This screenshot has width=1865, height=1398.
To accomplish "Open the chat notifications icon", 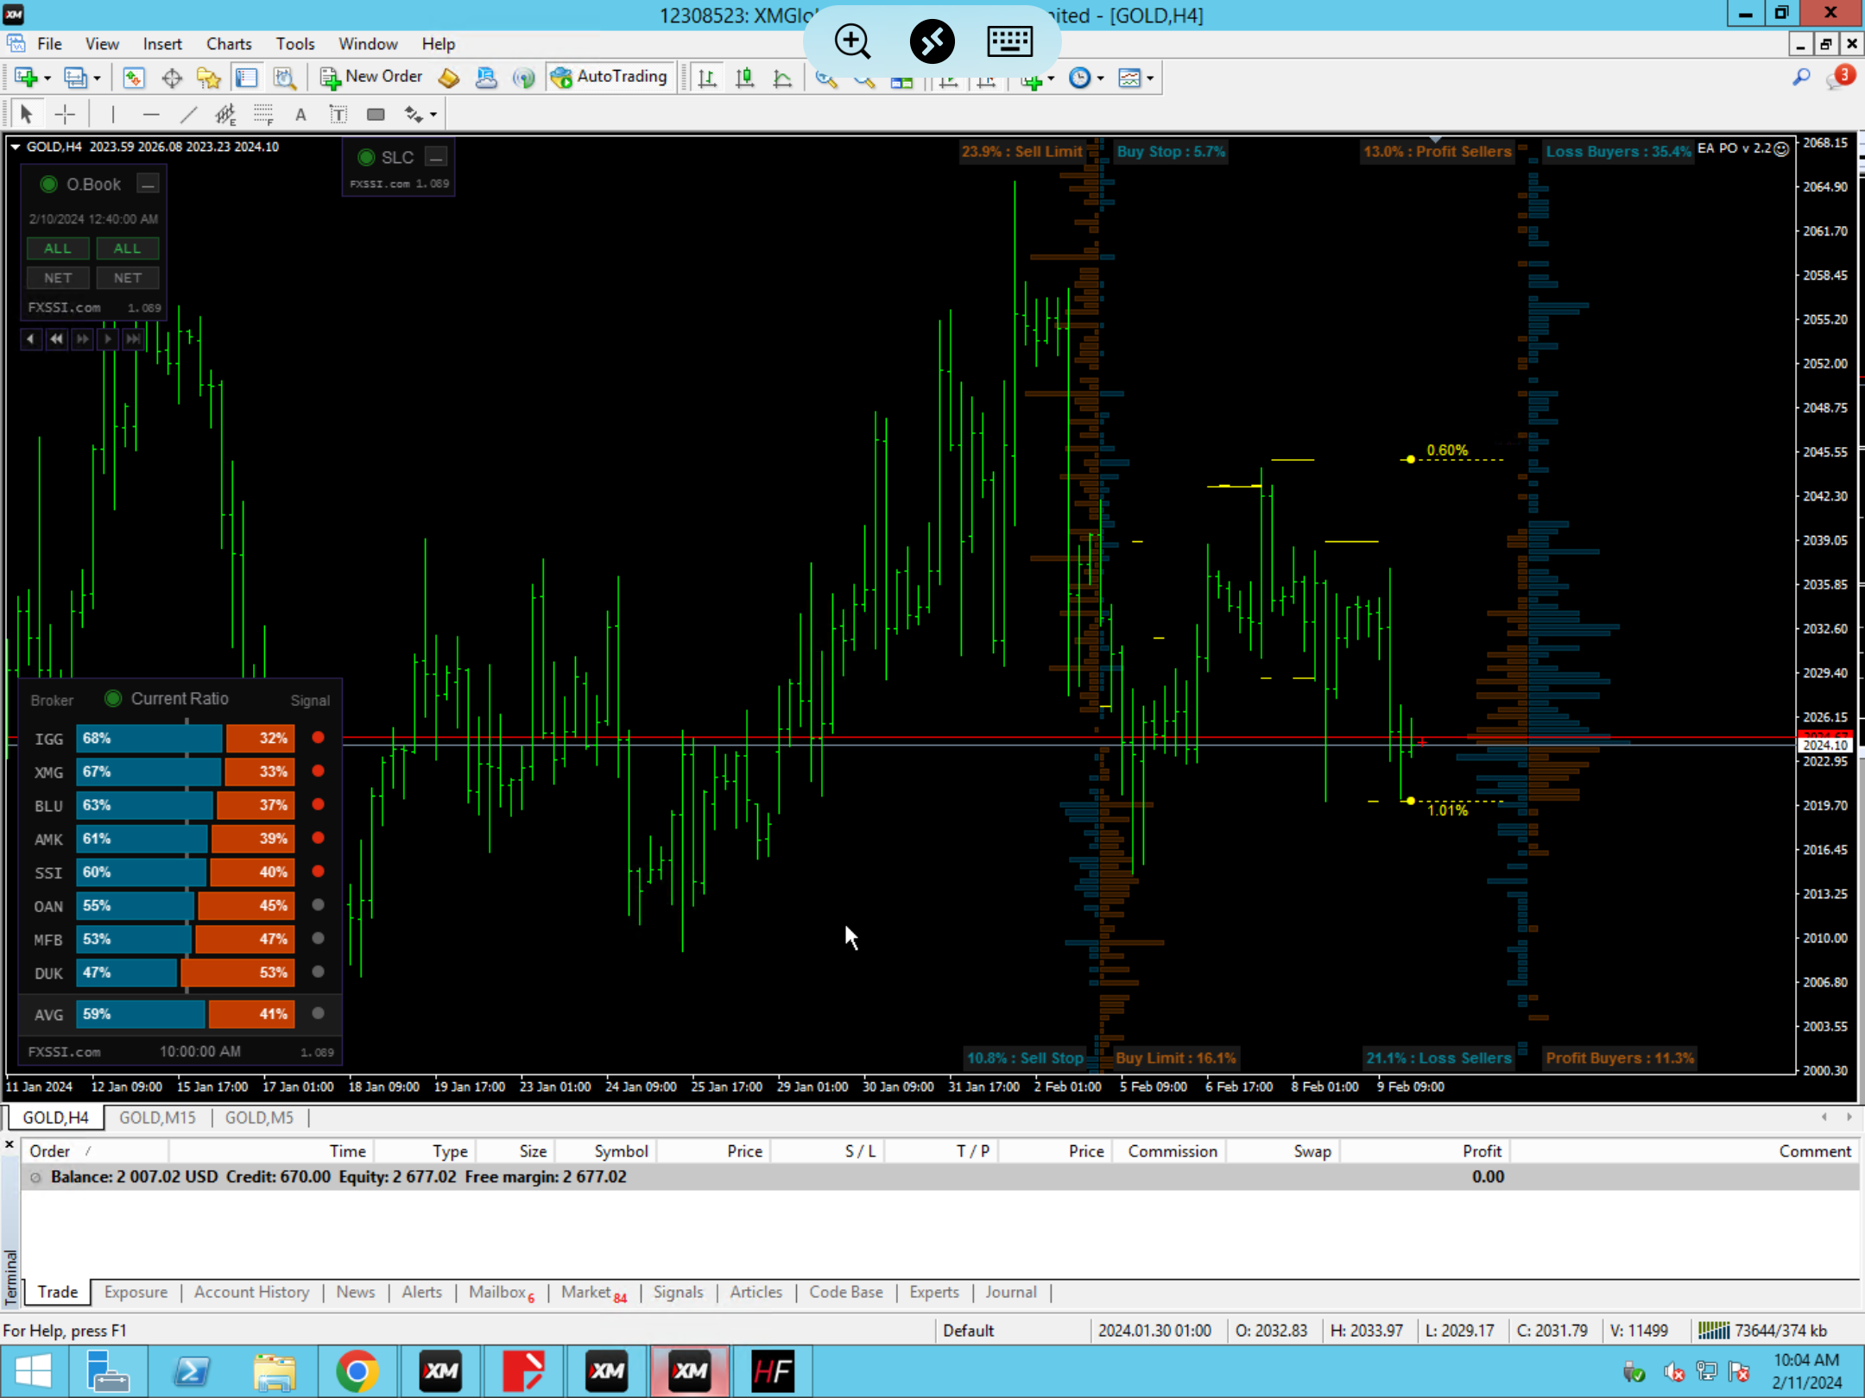I will coord(1840,78).
